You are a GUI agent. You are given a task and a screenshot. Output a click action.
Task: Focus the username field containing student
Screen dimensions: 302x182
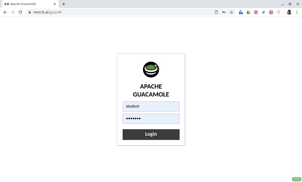pos(151,107)
